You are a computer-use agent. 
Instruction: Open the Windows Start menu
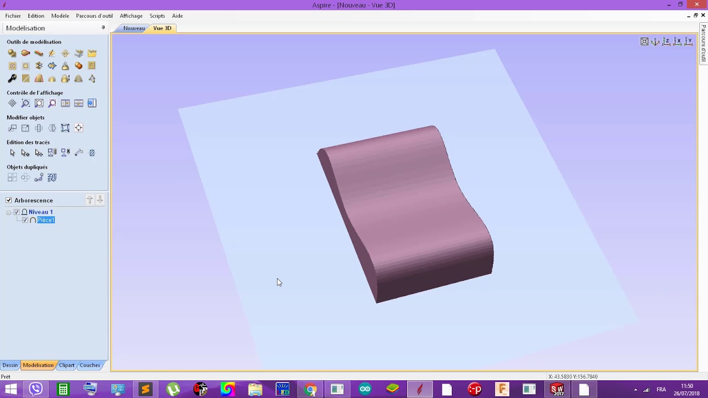tap(11, 390)
